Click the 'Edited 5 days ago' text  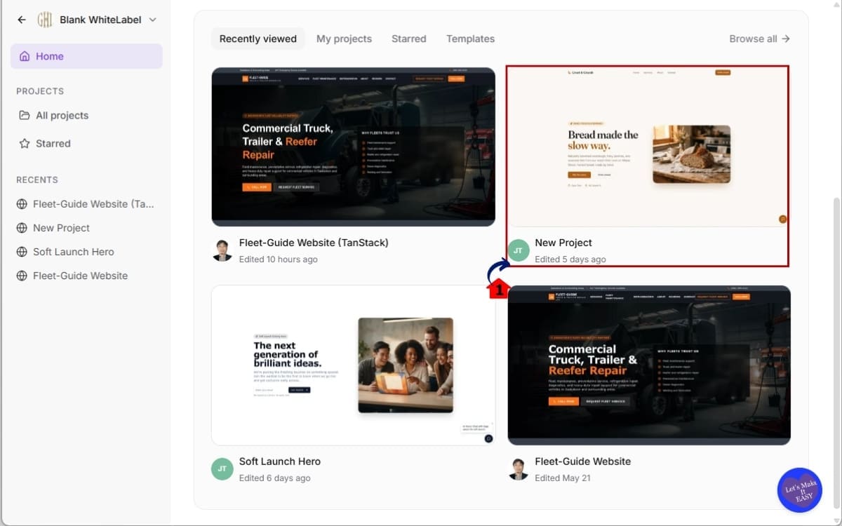point(570,259)
